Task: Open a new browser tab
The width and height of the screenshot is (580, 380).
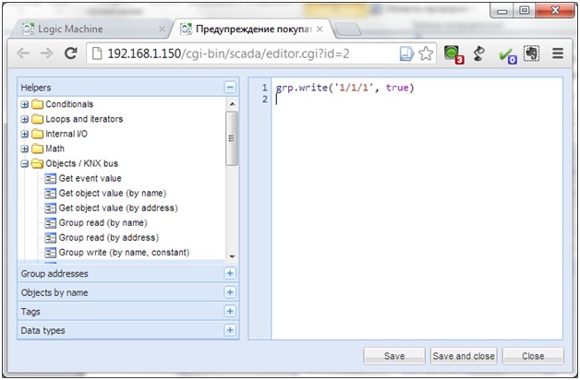Action: (347, 30)
